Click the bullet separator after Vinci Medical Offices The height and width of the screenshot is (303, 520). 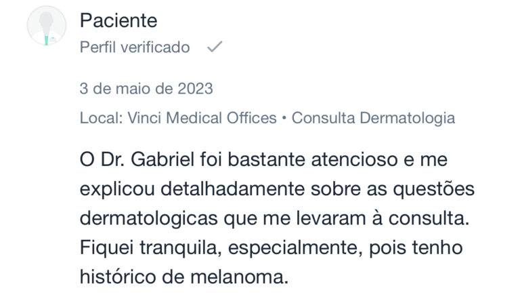pyautogui.click(x=284, y=118)
